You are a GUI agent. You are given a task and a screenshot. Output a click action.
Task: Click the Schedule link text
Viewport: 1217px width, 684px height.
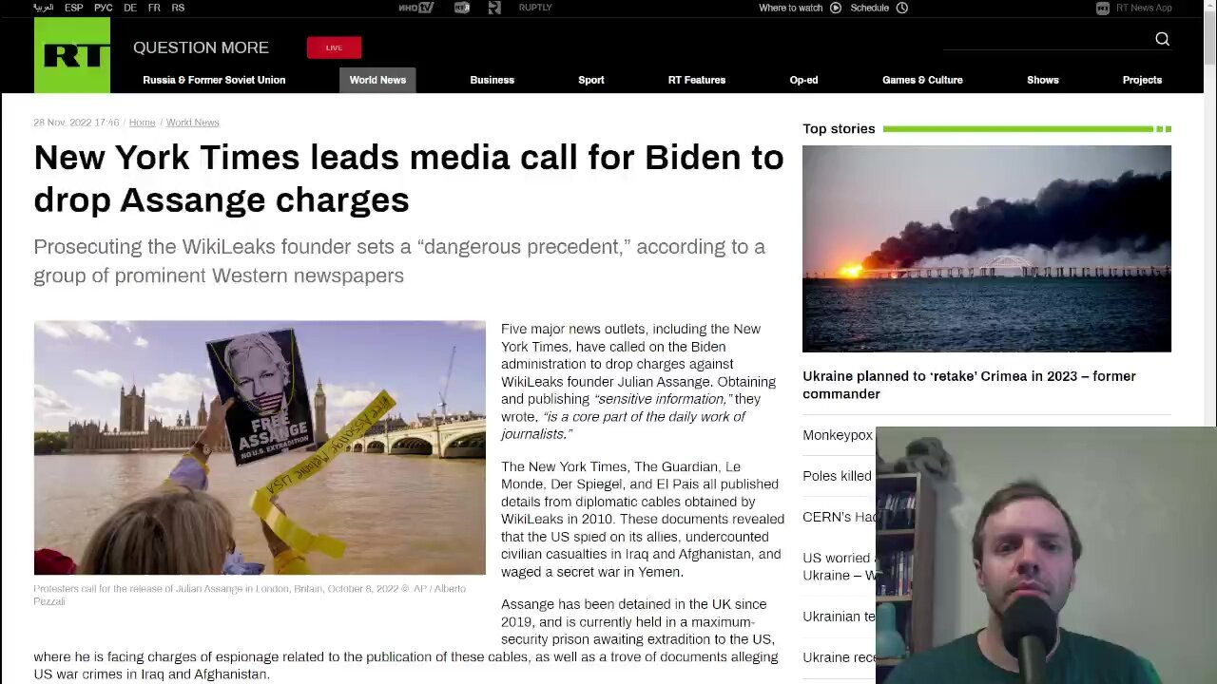pos(870,8)
